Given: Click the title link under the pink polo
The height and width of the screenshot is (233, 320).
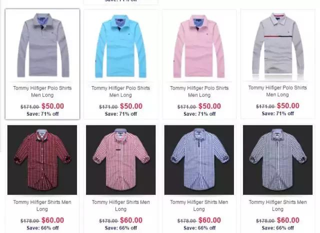Looking at the screenshot, I should tap(199, 91).
